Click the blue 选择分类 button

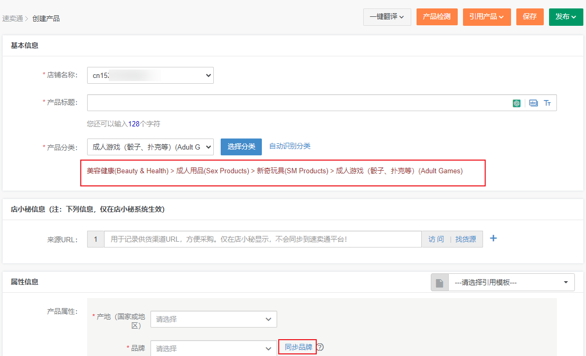tap(241, 147)
